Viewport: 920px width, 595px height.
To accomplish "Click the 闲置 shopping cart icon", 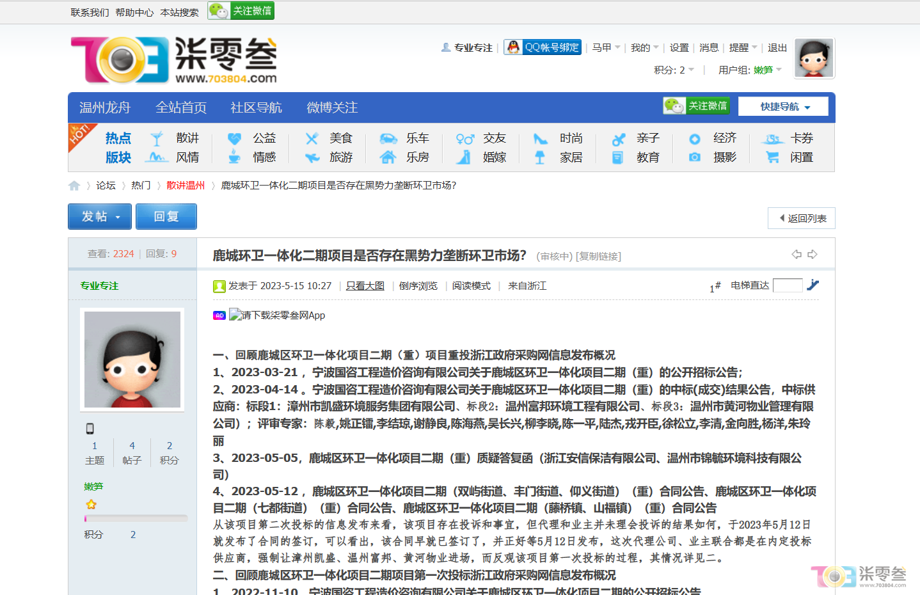I will pyautogui.click(x=772, y=157).
